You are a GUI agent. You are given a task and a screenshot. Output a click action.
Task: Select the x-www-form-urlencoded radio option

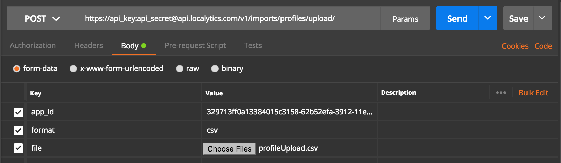73,69
